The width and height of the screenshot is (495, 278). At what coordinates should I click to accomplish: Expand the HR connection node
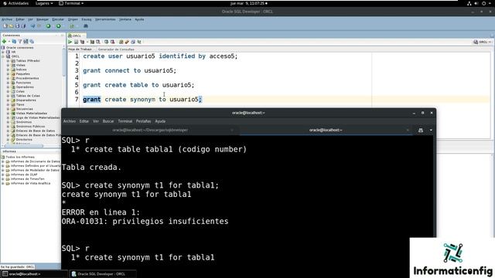tap(3, 52)
